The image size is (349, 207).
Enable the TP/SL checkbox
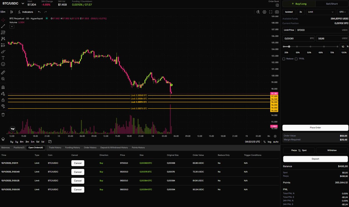pyautogui.click(x=296, y=59)
